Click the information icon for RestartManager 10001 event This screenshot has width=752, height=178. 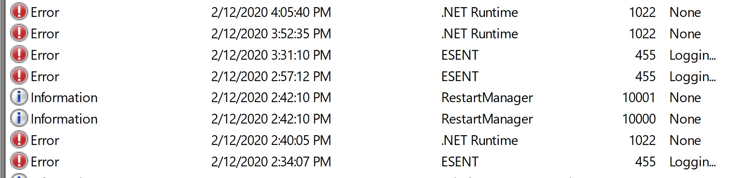pyautogui.click(x=19, y=97)
